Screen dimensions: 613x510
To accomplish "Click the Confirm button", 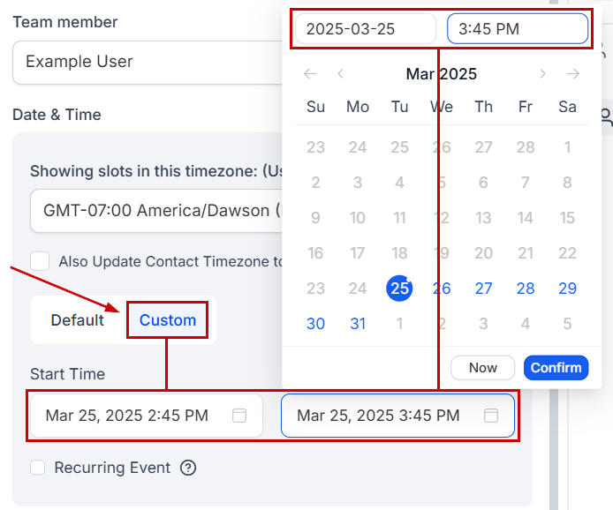I will (x=556, y=367).
